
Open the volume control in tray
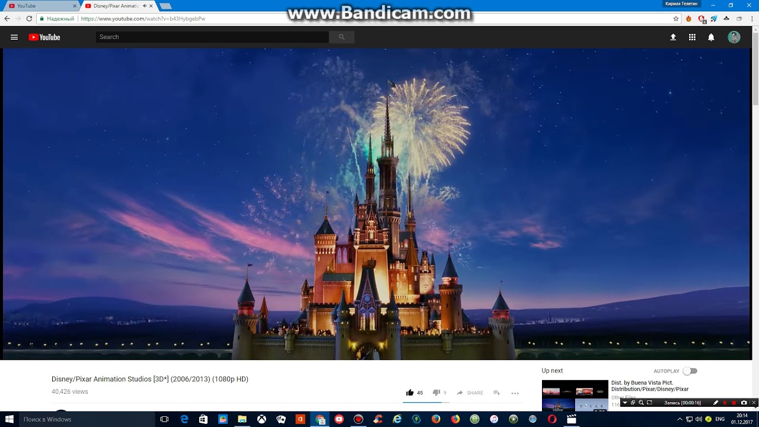tap(699, 419)
